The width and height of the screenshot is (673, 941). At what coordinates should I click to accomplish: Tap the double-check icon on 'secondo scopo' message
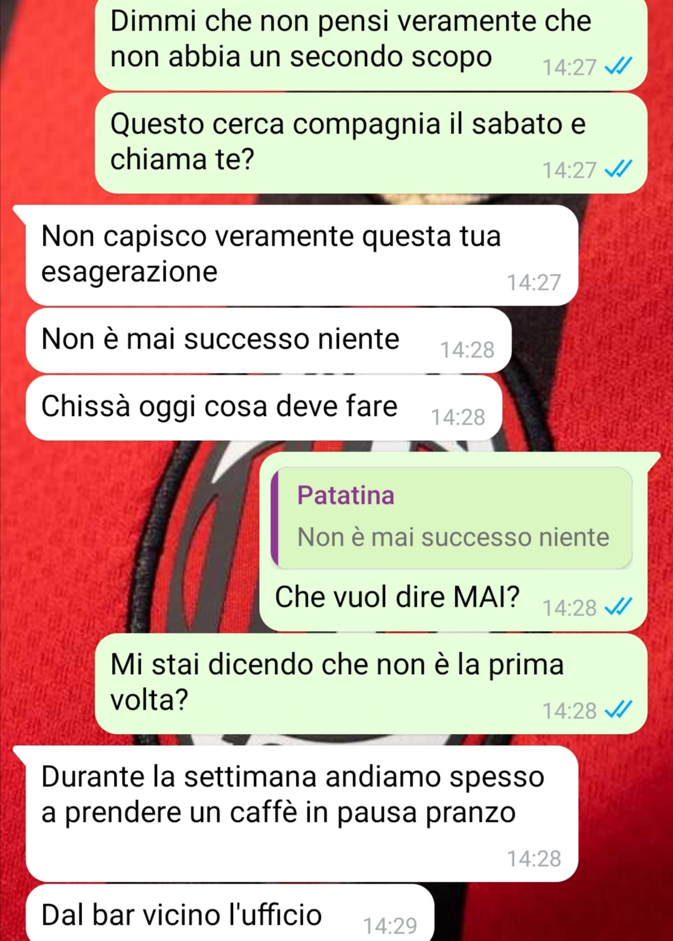[x=619, y=66]
